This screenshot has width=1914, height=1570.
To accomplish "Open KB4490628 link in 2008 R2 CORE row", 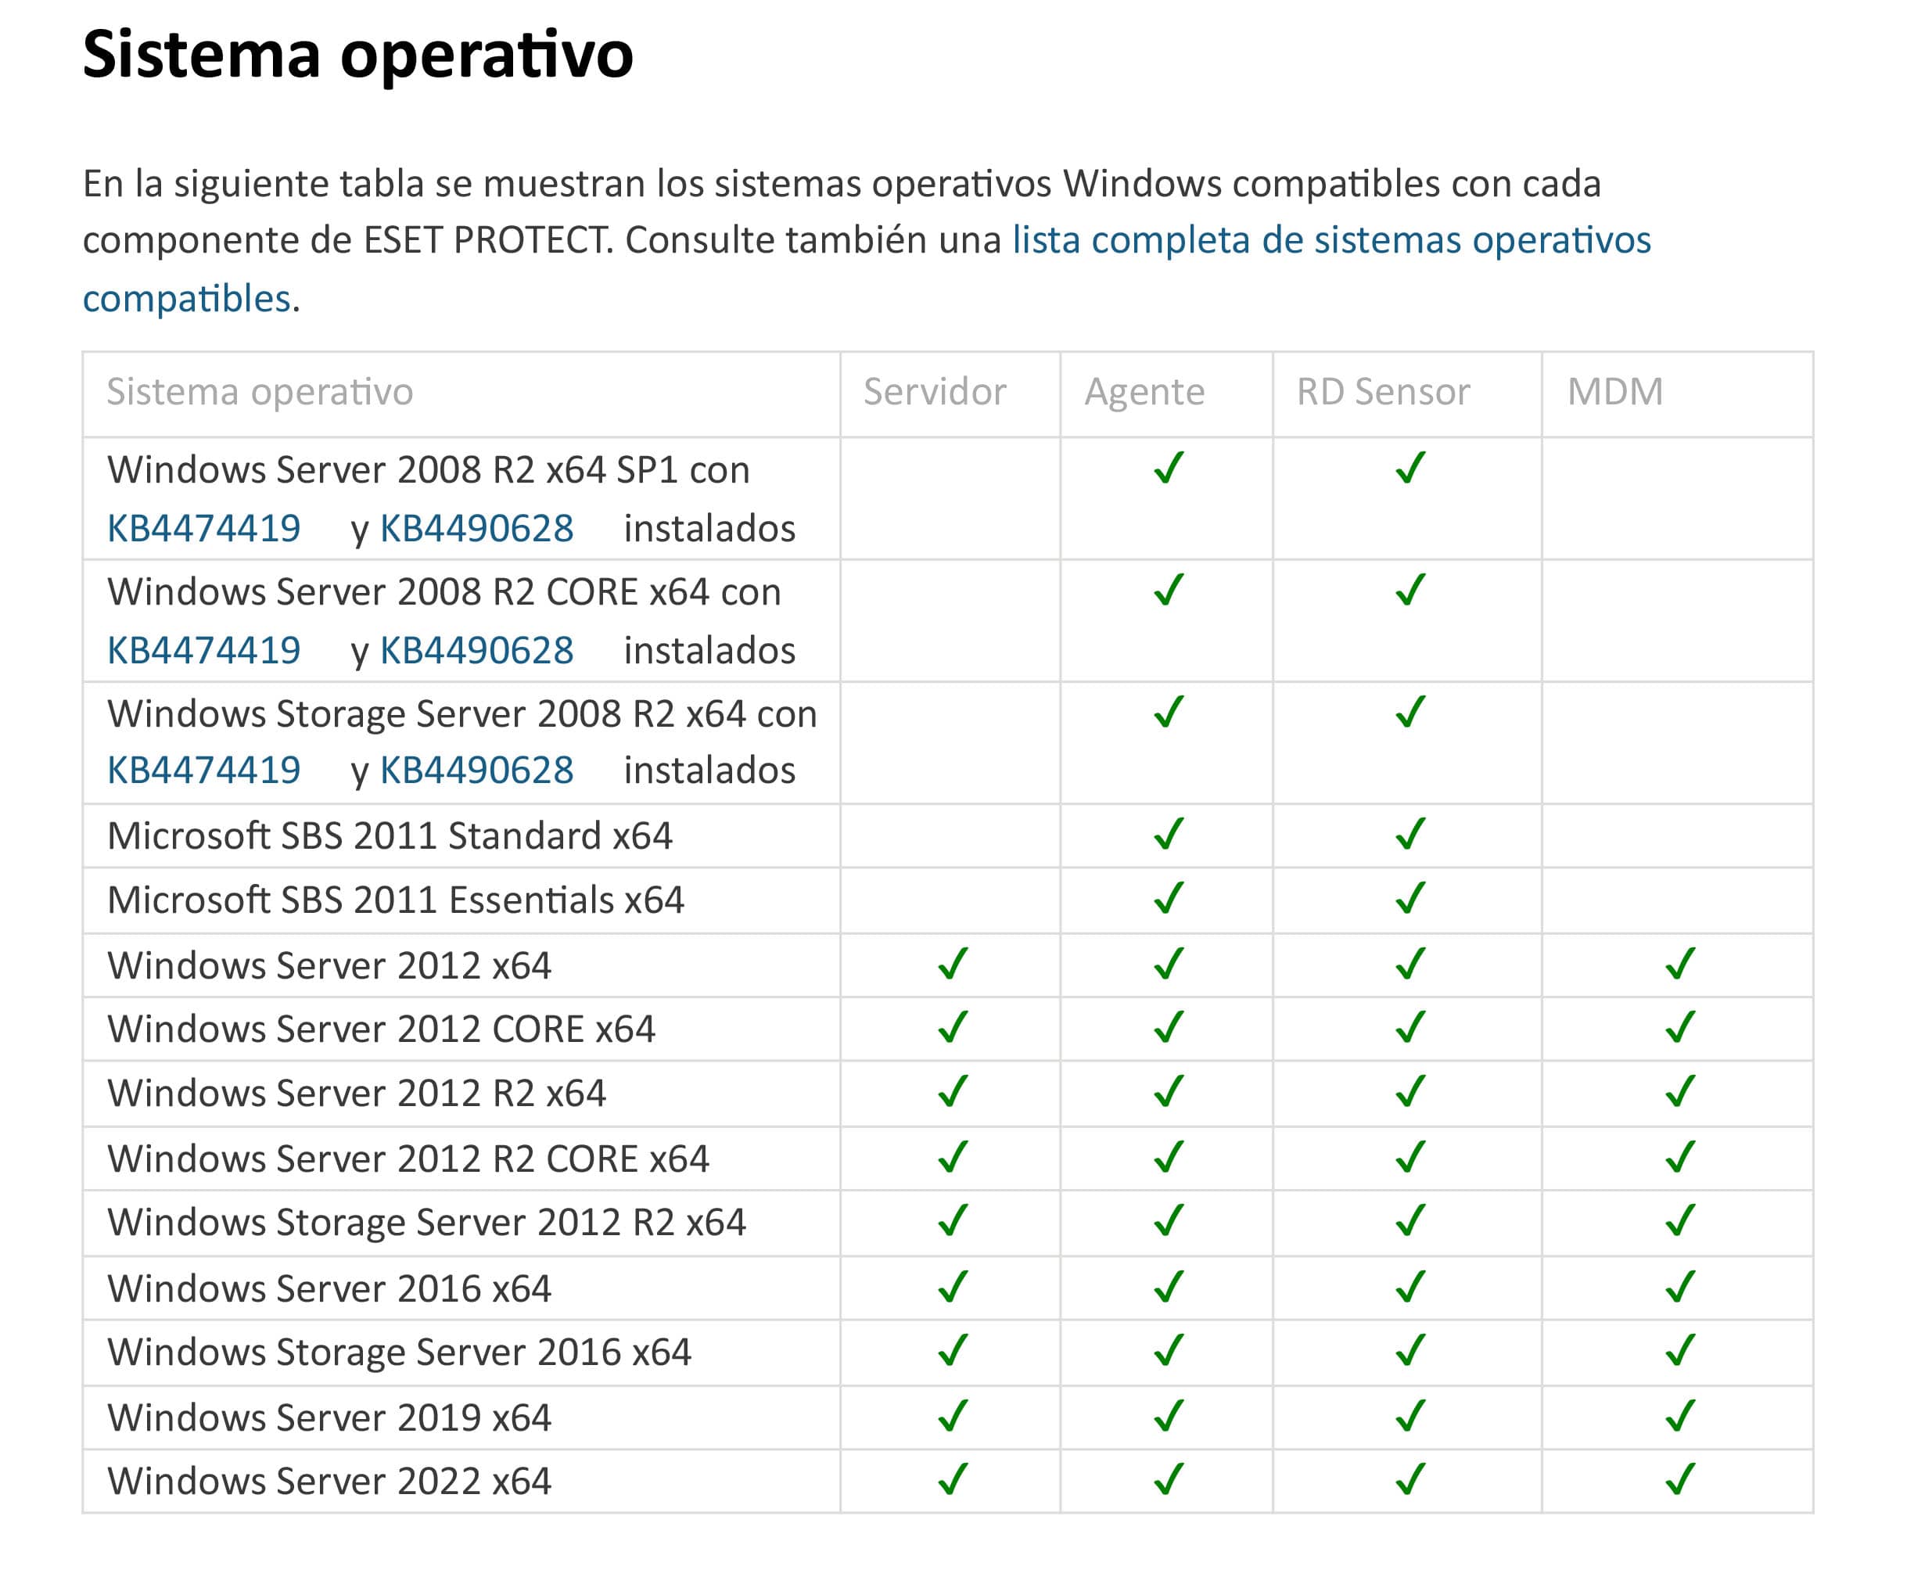I will click(476, 650).
